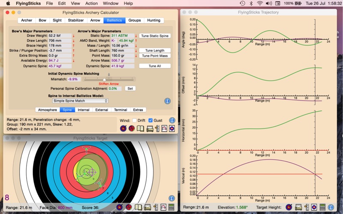Image resolution: width=343 pixels, height=214 pixels.
Task: Click the info icon in Trajectory window
Action: click(x=331, y=207)
